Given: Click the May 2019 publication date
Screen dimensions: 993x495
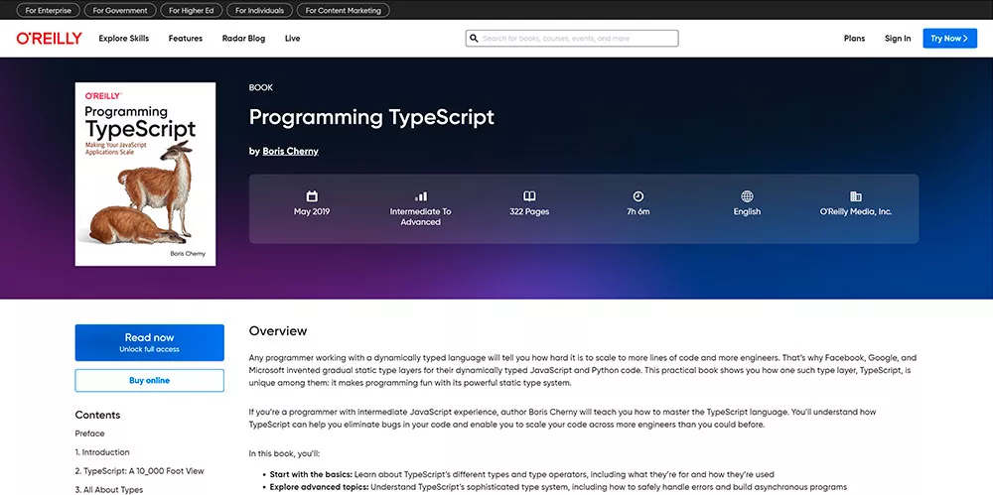Looking at the screenshot, I should click(x=312, y=212).
